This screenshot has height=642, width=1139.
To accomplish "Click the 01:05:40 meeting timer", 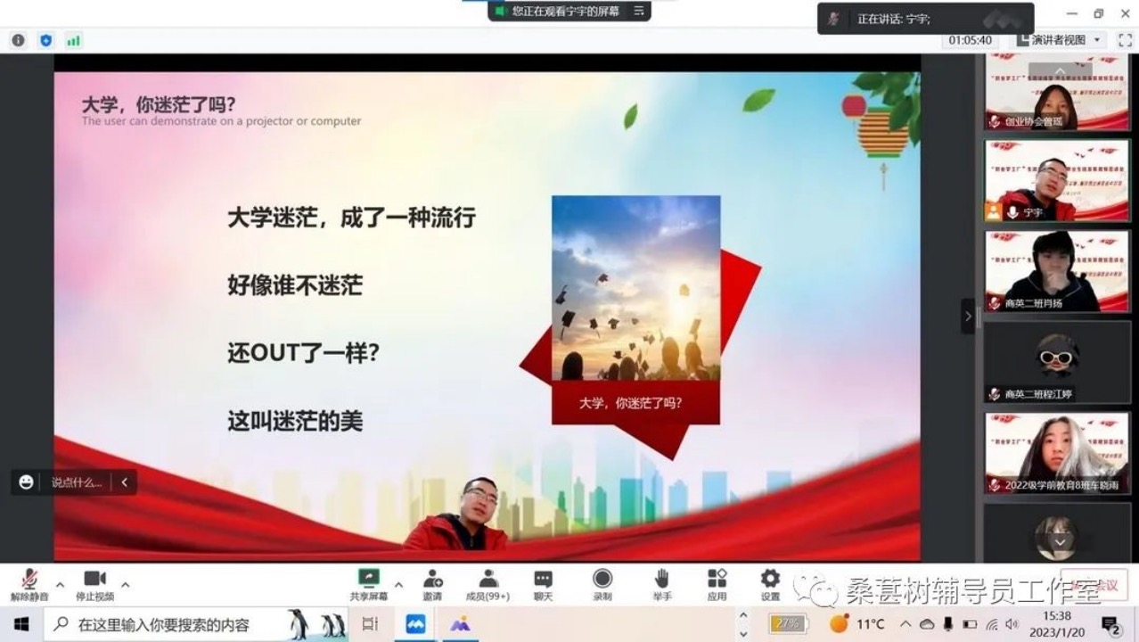I will [x=971, y=40].
